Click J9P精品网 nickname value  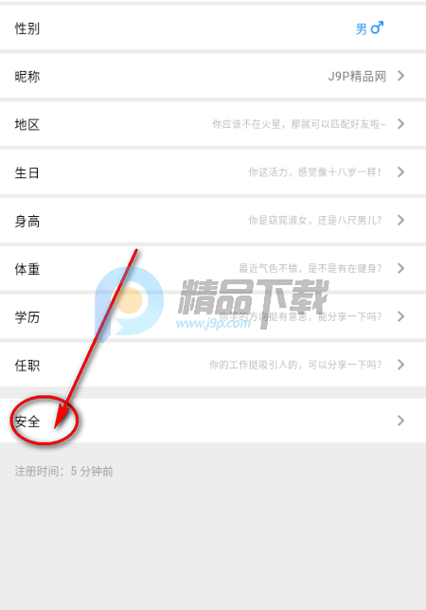point(357,76)
